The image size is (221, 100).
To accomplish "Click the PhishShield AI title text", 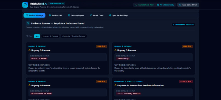I will [x=38, y=4].
